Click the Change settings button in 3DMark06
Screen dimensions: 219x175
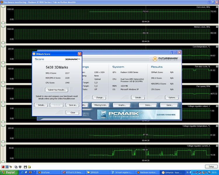coord(100,97)
